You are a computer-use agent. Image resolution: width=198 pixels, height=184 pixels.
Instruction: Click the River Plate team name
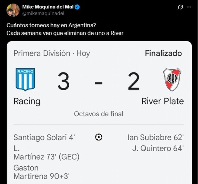pyautogui.click(x=162, y=101)
